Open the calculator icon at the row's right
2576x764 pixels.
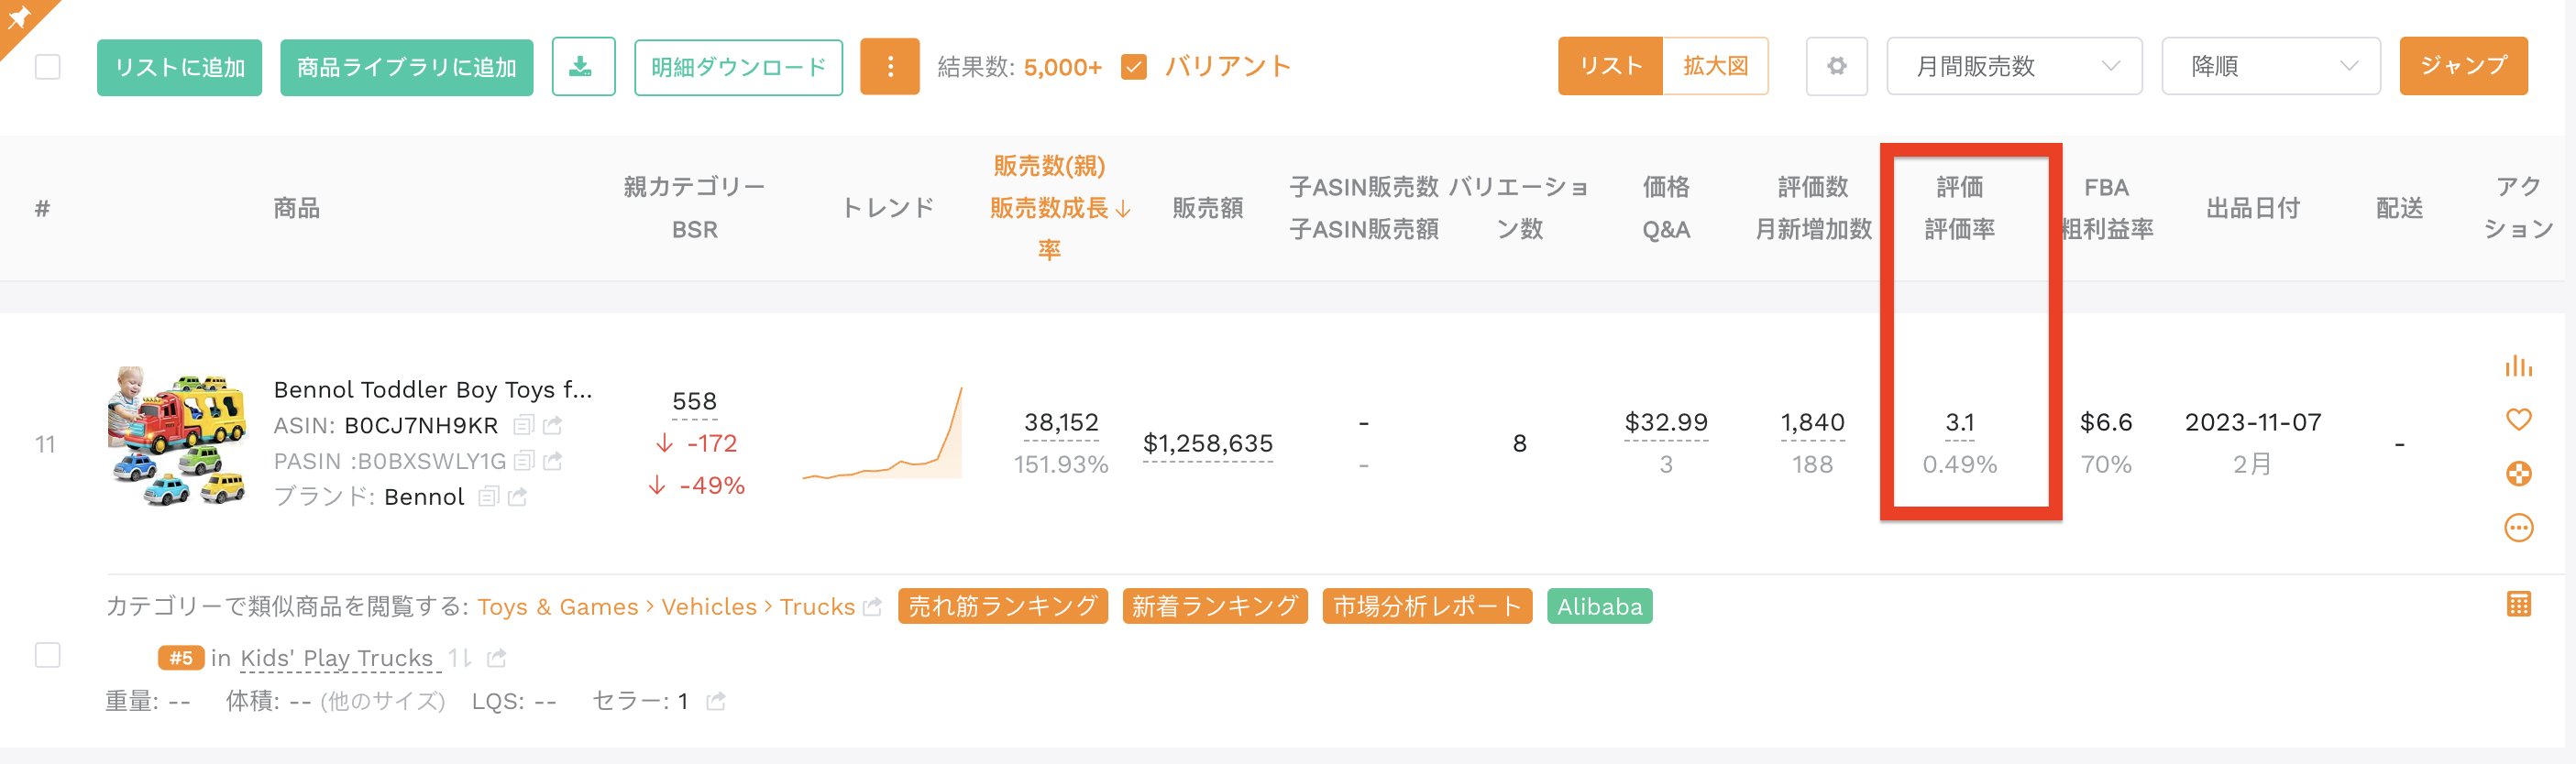(x=2518, y=605)
